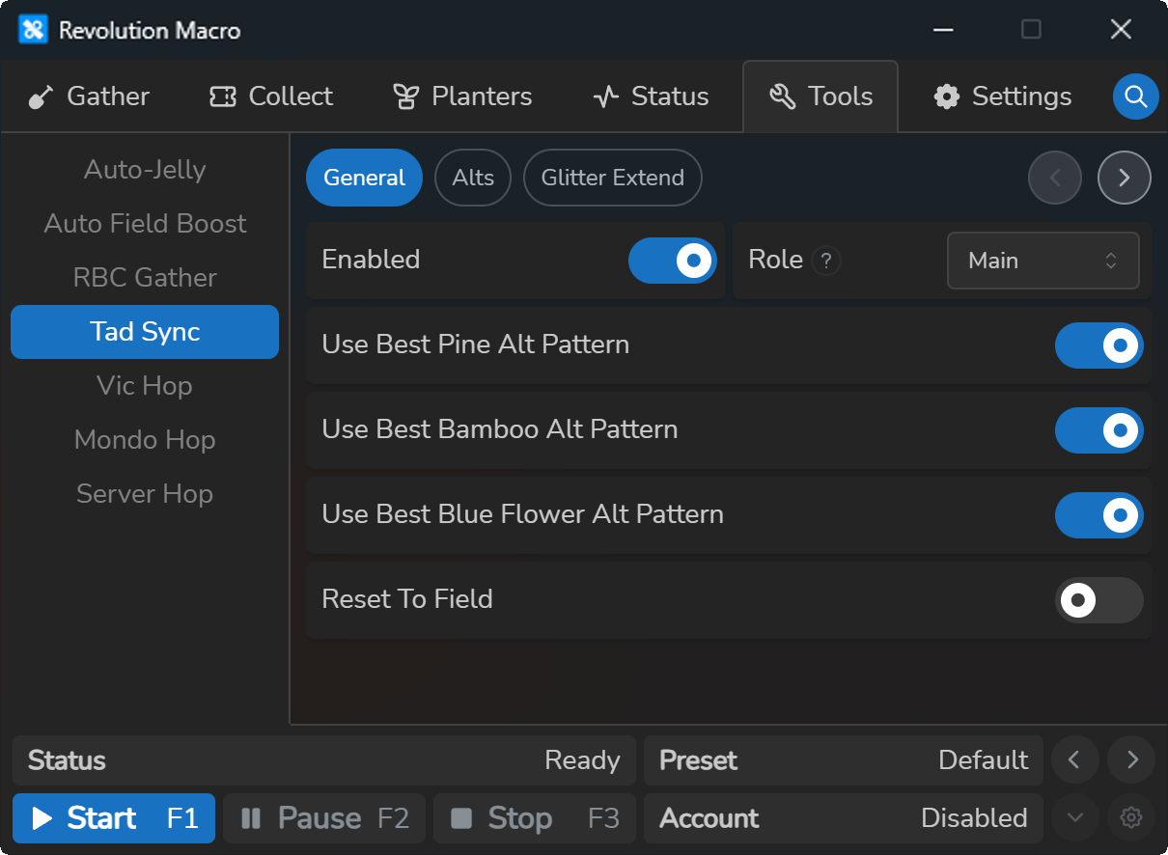The width and height of the screenshot is (1168, 855).
Task: Minimize the Revolution Macro window
Action: tap(943, 30)
